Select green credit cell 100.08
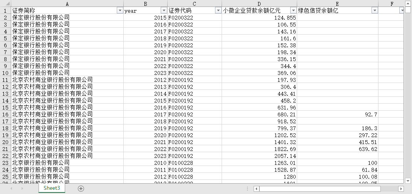The image size is (412, 194). 338,176
